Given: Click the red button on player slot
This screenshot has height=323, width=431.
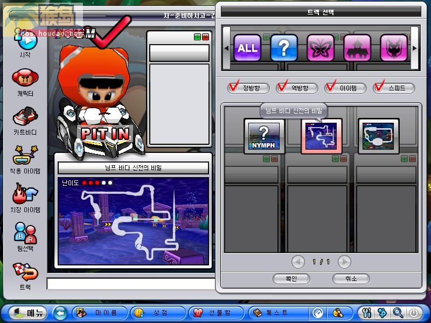Looking at the screenshot, I should (x=205, y=37).
